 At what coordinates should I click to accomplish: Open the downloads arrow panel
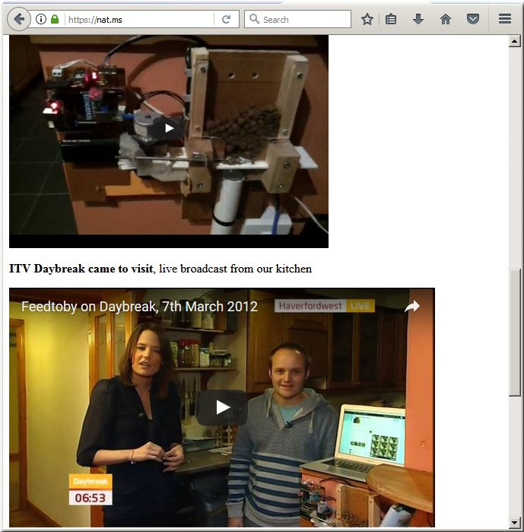[418, 19]
